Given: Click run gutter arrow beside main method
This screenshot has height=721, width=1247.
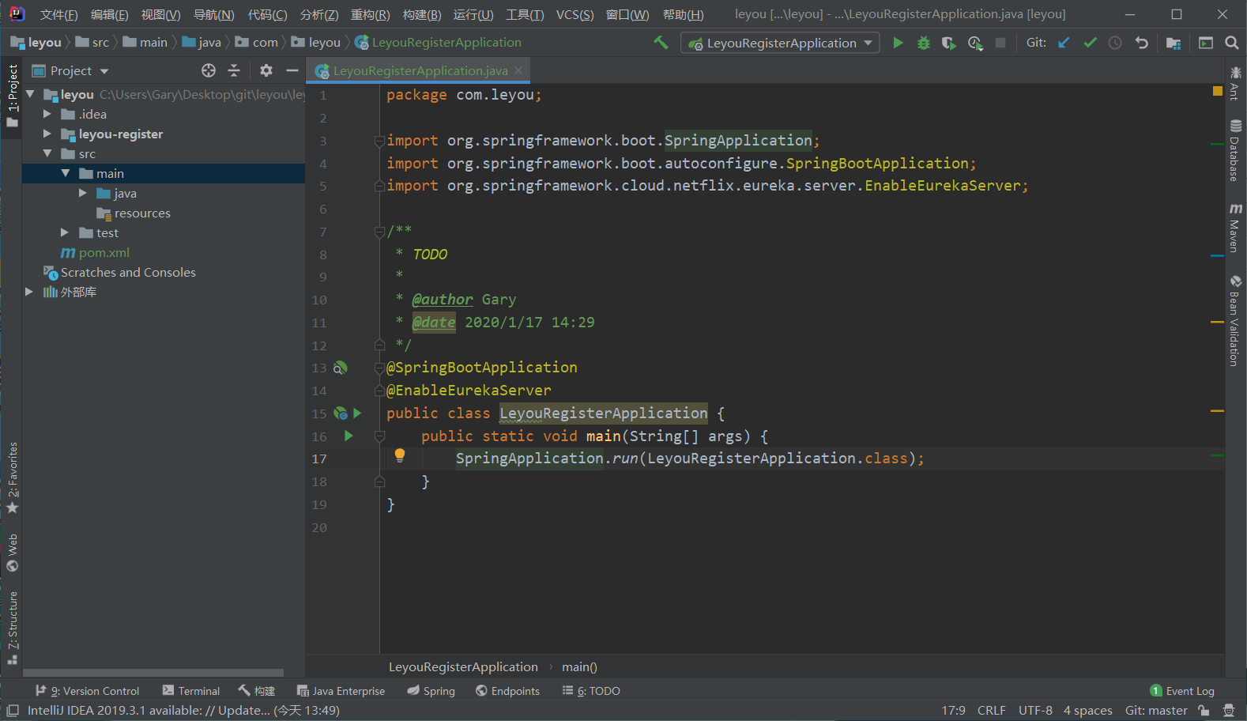Looking at the screenshot, I should tap(348, 436).
